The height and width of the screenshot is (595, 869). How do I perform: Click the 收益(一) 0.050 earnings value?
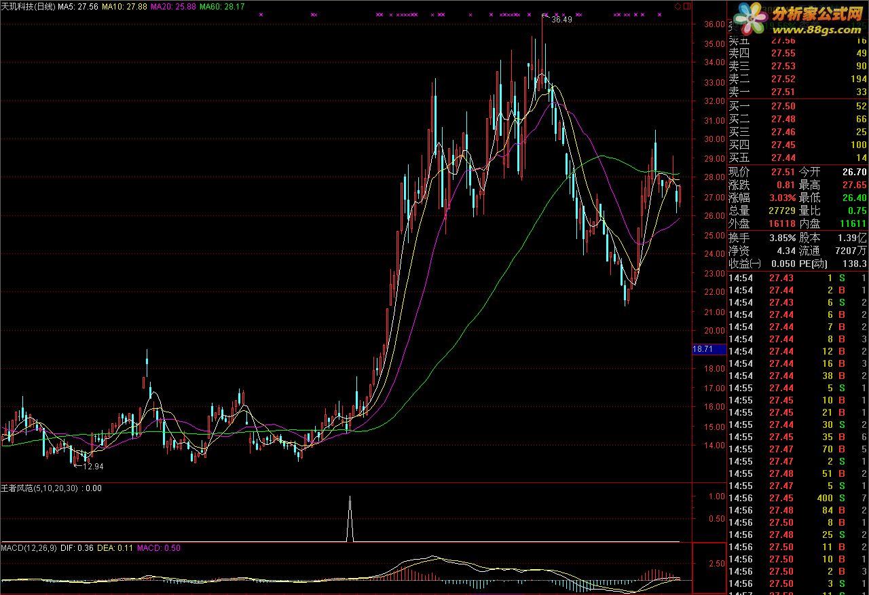(783, 264)
